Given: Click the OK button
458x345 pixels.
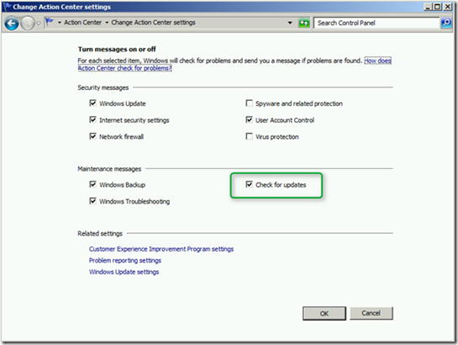Looking at the screenshot, I should (x=324, y=313).
